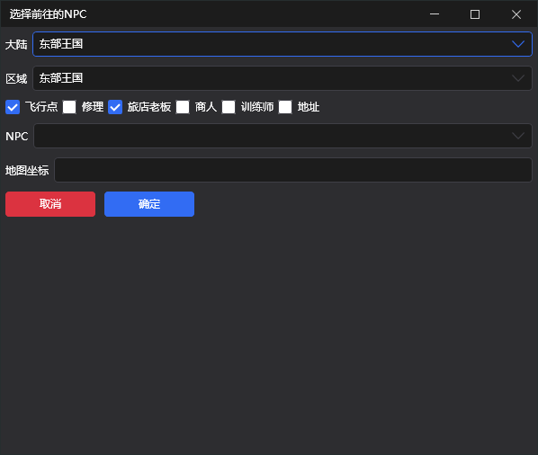Uncheck the 旅店老板 checkbox
Screen dimensions: 538x455
pos(115,107)
